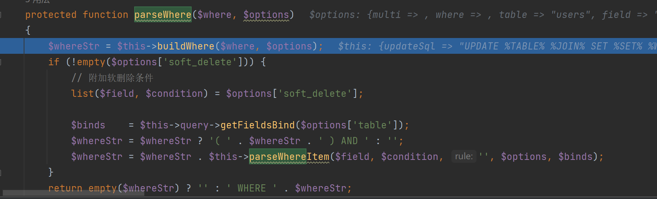Viewport: 657px width, 199px height.
Task: Click 'soft_delete' string in the if condition
Action: [x=200, y=62]
